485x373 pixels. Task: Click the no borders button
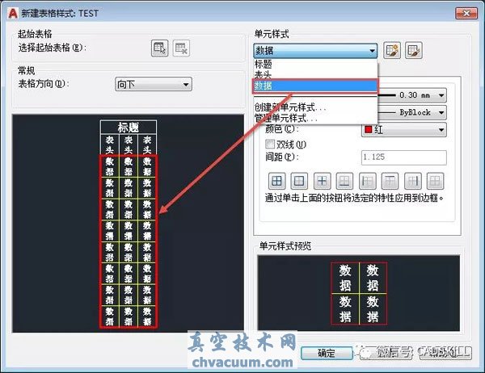435,181
